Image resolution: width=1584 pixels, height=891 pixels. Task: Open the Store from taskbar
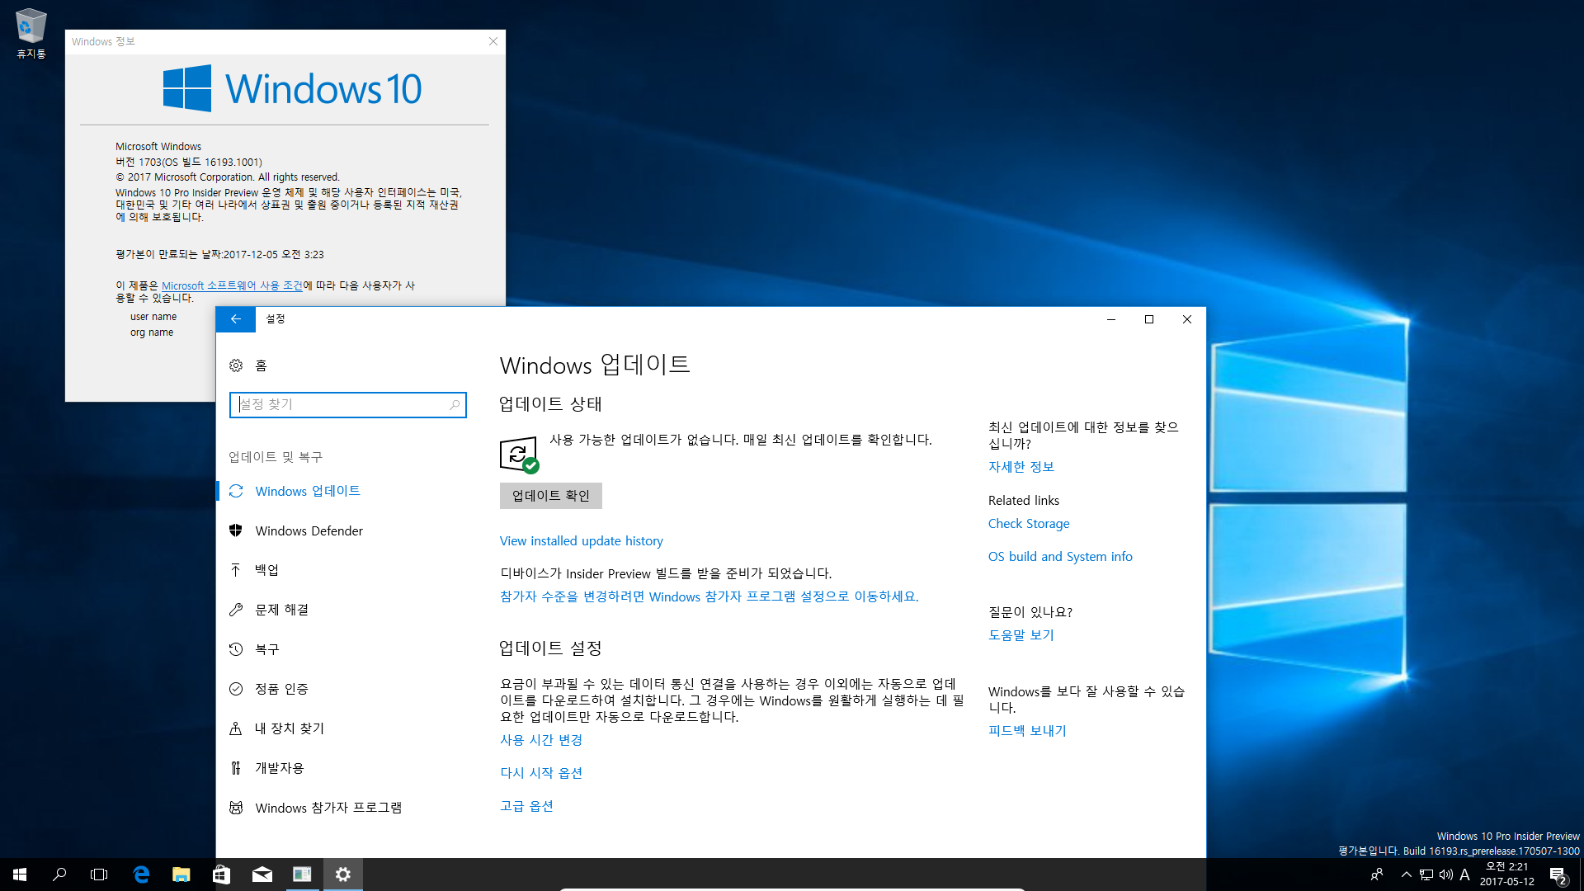click(221, 874)
